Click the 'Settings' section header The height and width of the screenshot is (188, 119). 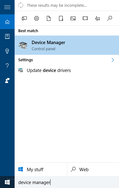[26, 60]
